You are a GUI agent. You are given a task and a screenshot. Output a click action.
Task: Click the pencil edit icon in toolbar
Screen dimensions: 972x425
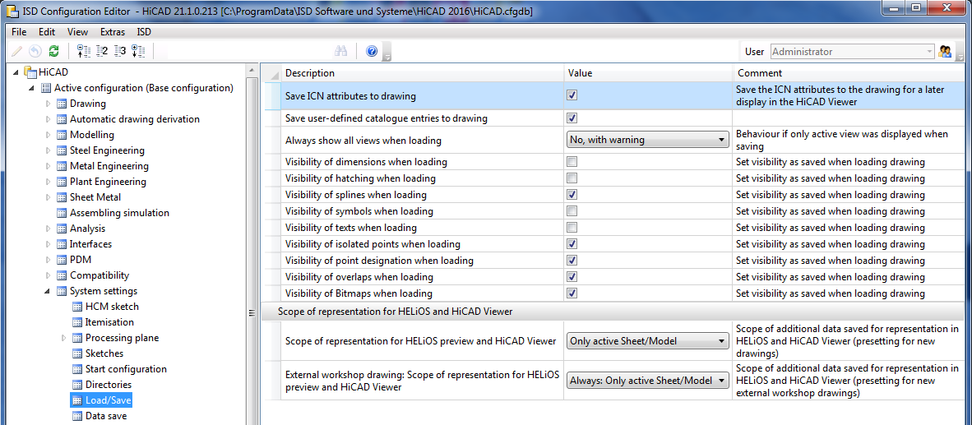click(17, 52)
